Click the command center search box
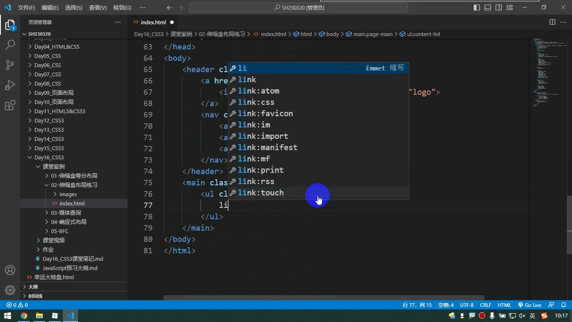The height and width of the screenshot is (322, 572). click(299, 8)
